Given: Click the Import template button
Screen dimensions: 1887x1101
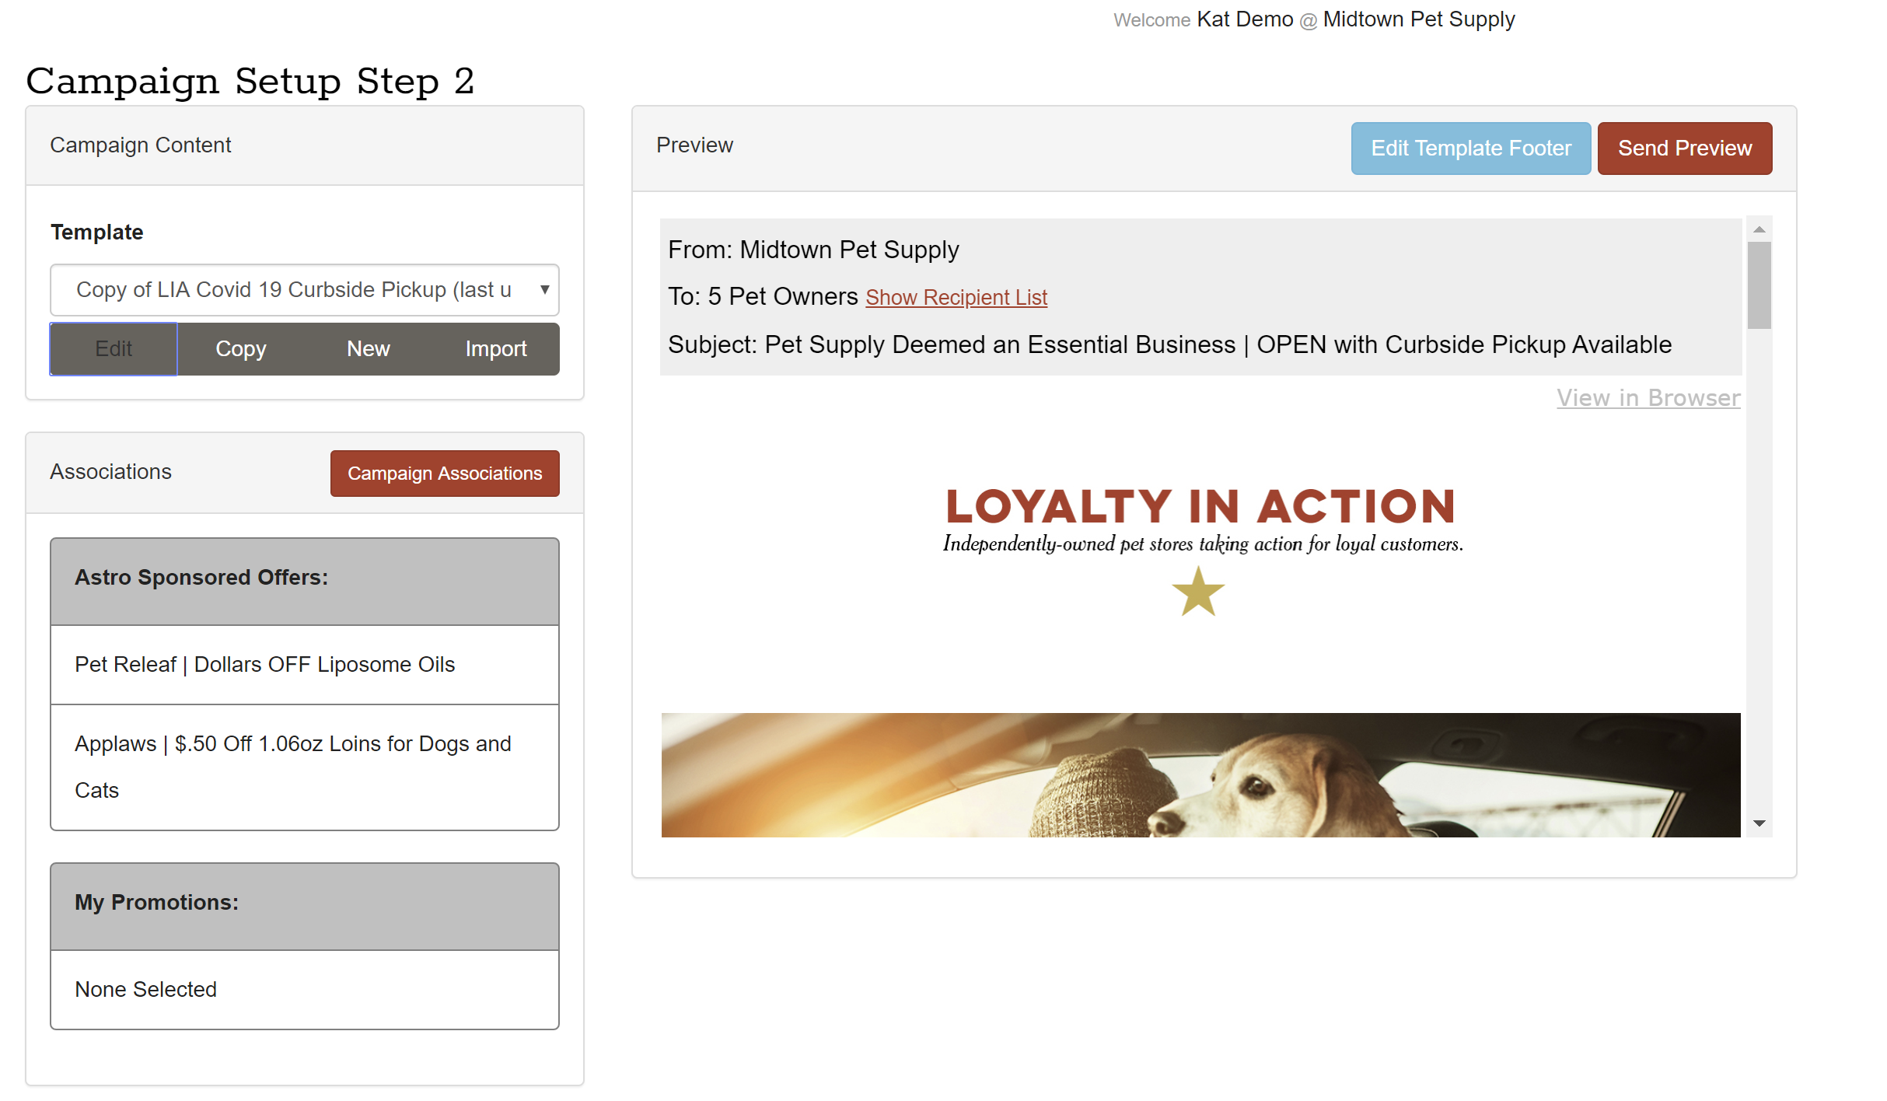Looking at the screenshot, I should point(495,349).
